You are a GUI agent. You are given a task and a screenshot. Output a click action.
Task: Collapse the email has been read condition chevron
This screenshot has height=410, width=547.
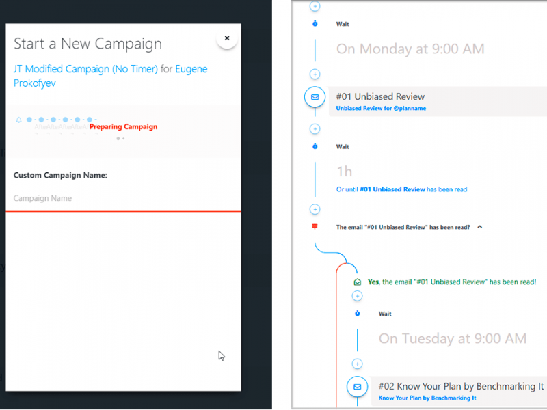point(480,227)
